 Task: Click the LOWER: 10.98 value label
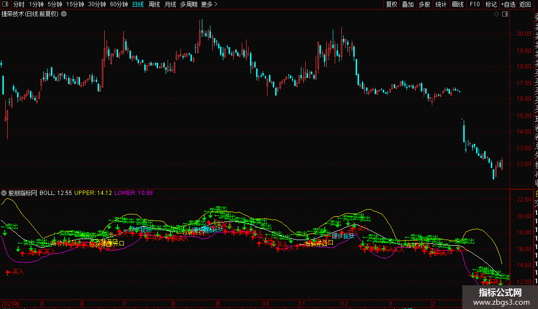tap(133, 193)
